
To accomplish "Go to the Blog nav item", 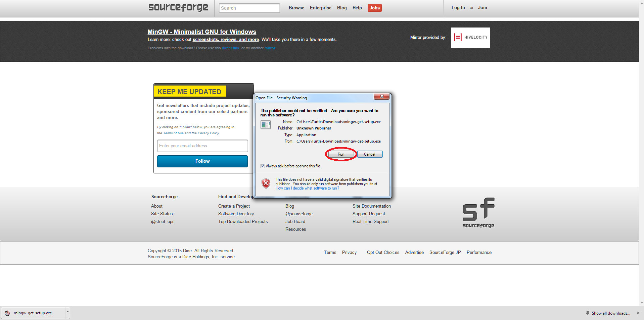I will 342,8.
